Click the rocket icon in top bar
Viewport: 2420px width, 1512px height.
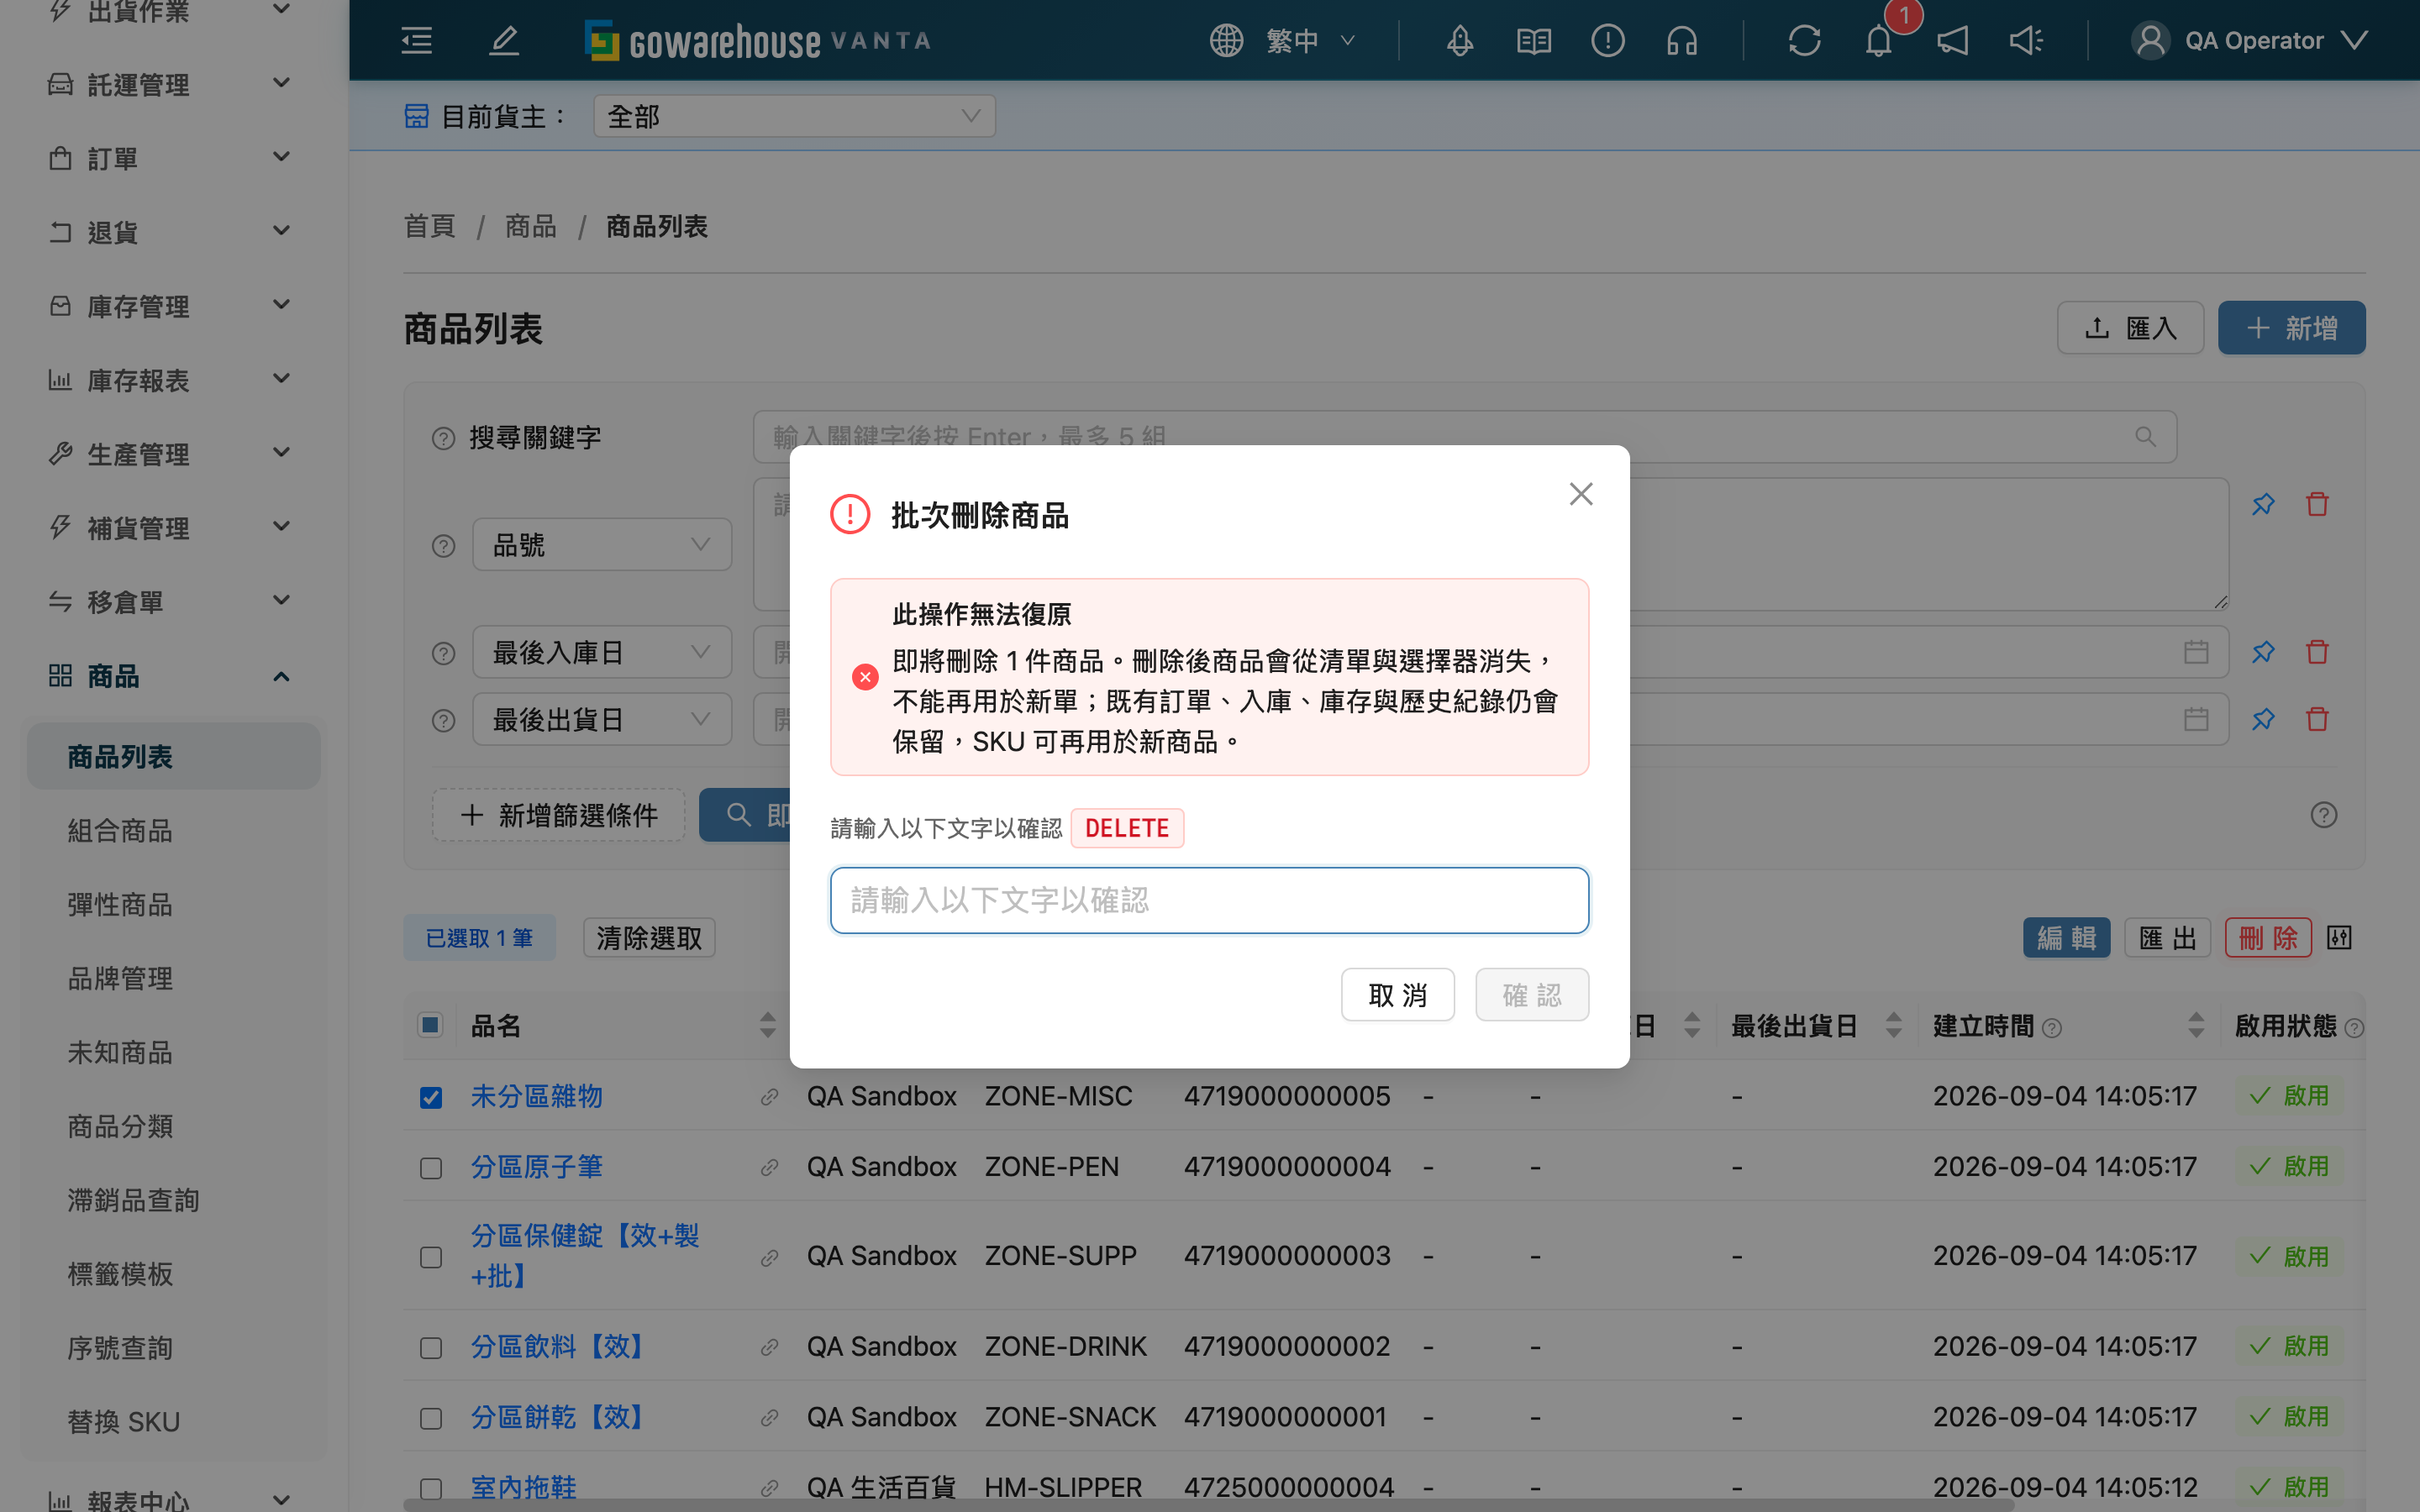click(1459, 41)
